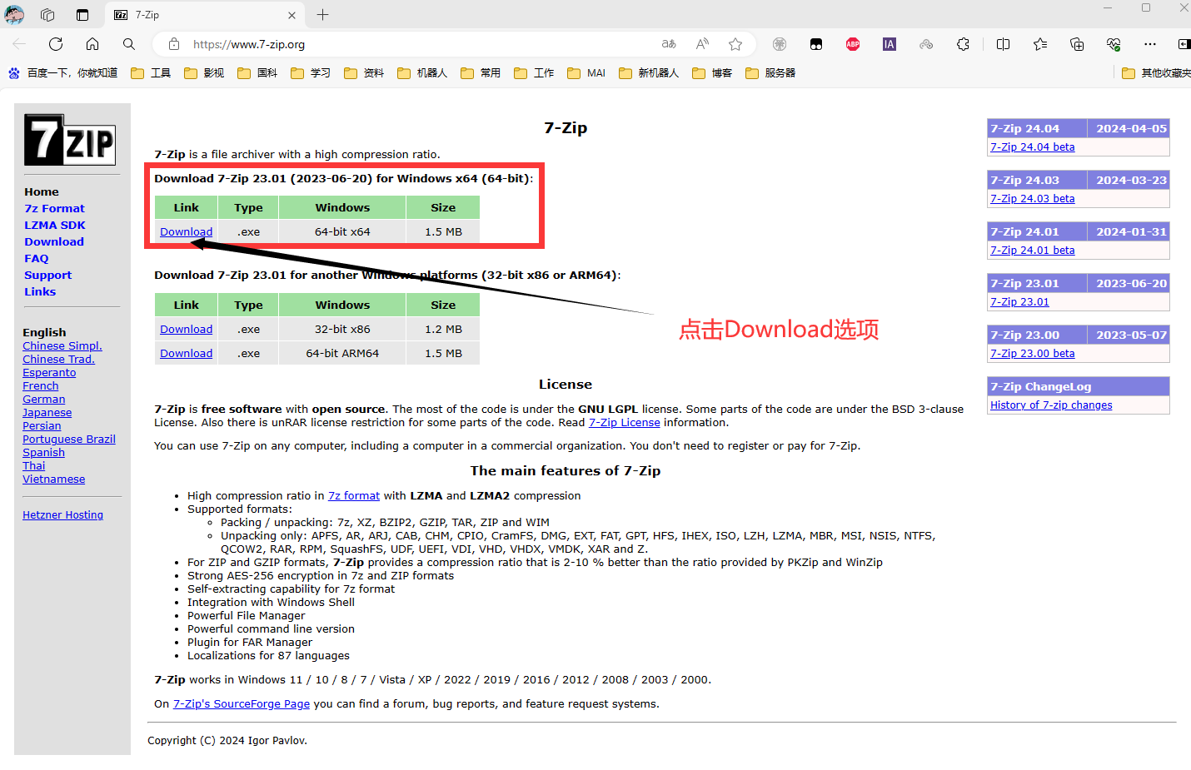Open the 常用 bookmarks folder
Viewport: 1191px width, 770px height.
481,73
